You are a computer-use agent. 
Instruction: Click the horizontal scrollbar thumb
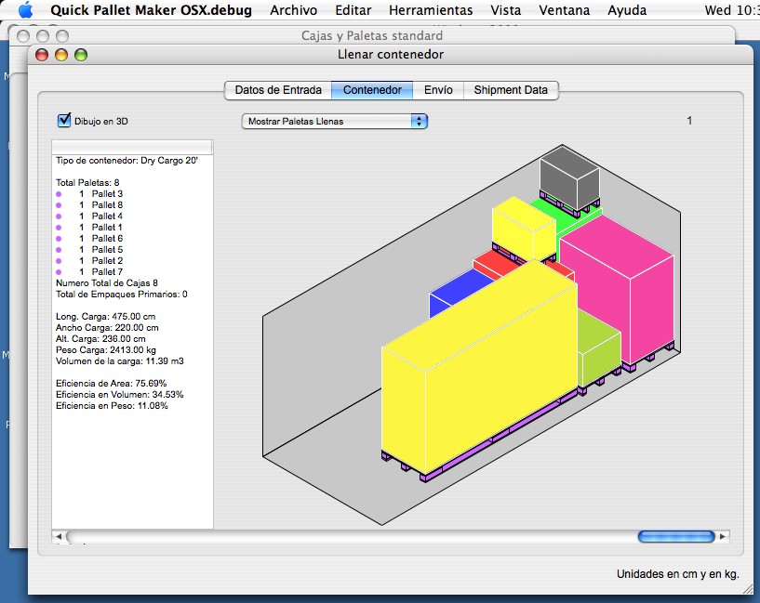tap(676, 536)
